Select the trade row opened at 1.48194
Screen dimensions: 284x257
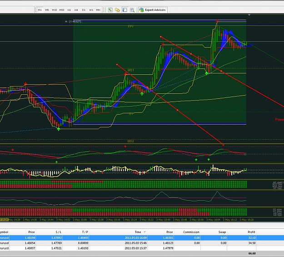tap(142, 238)
